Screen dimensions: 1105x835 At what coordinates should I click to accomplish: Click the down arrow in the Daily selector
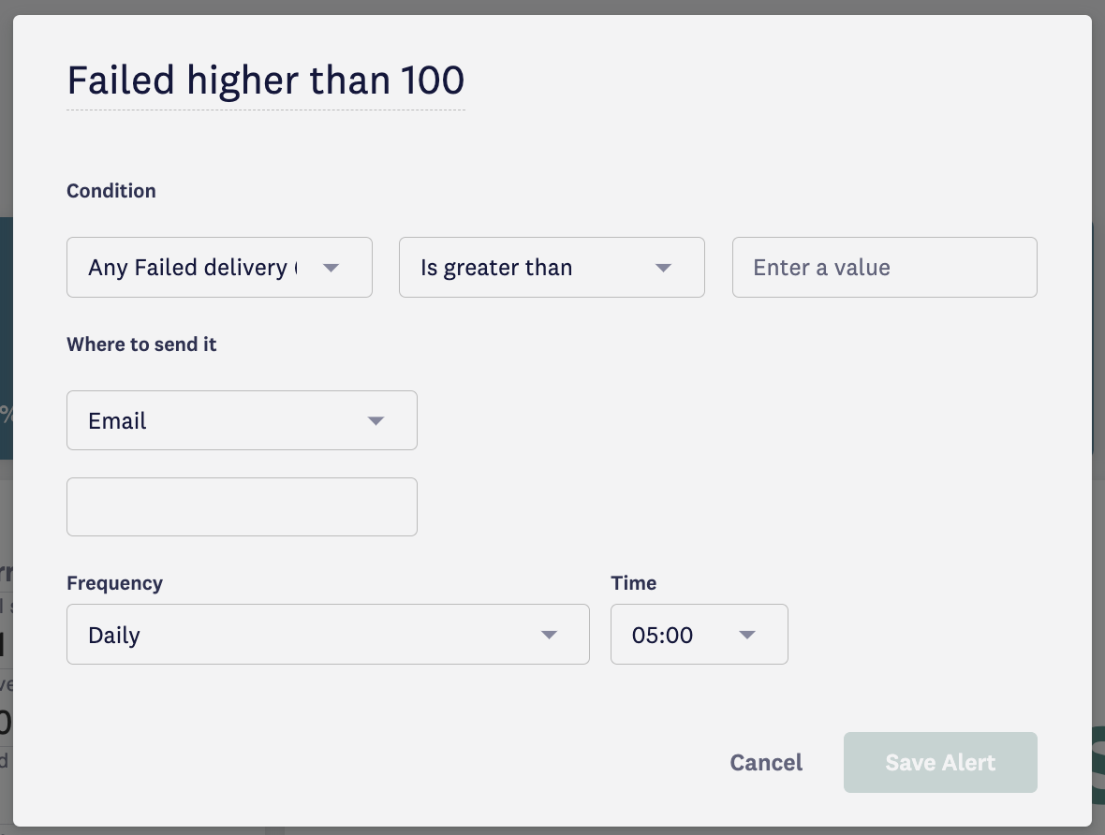549,635
